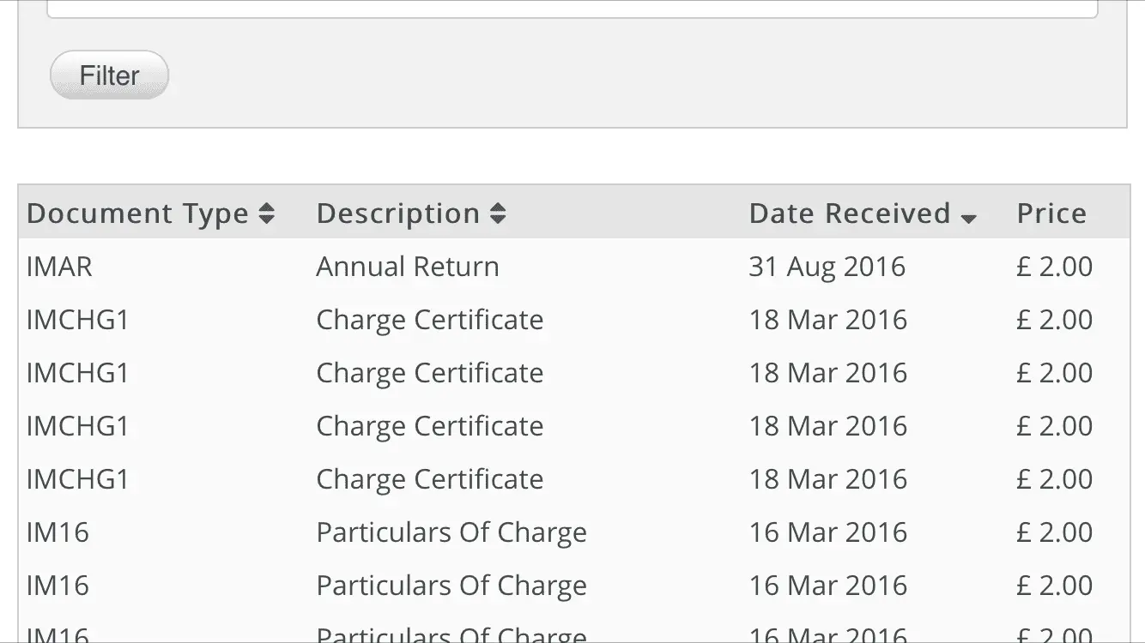Click the Price column header
This screenshot has height=643, width=1145.
(x=1051, y=213)
